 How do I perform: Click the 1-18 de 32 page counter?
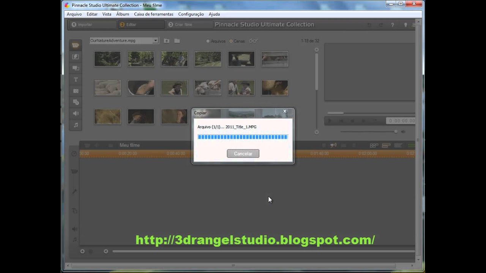[310, 41]
